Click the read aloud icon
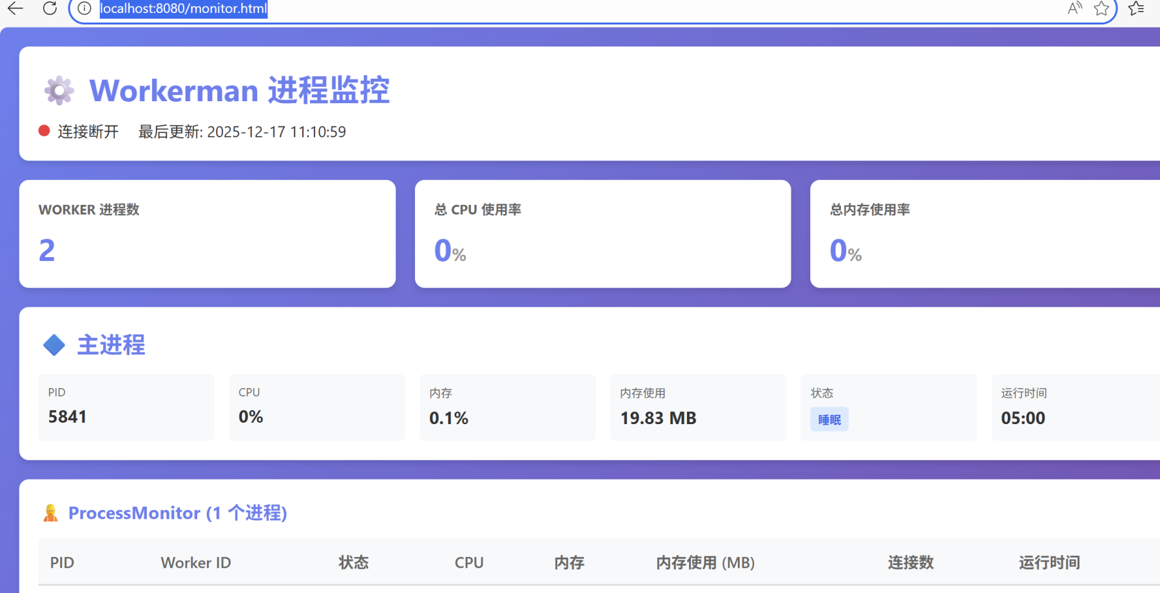 click(x=1074, y=8)
